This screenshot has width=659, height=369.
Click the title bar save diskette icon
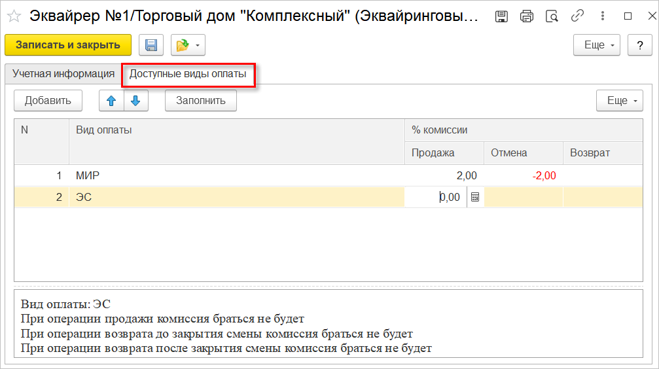(502, 16)
